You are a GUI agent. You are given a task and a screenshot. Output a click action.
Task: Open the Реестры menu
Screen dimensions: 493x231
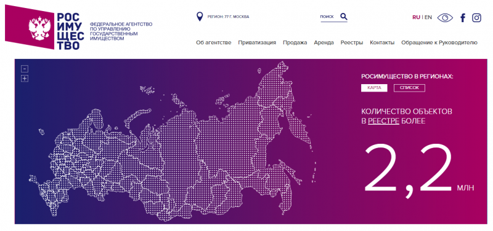352,42
